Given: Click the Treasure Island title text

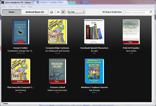Looking at the screenshot, I should coord(57,87).
